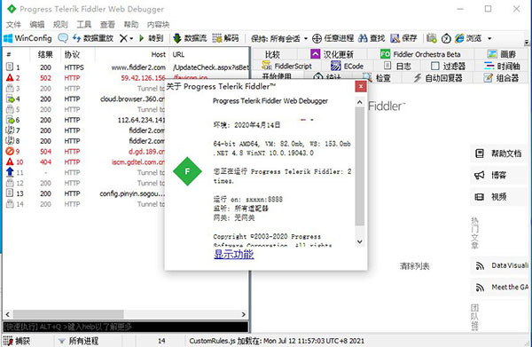The height and width of the screenshot is (347, 532).
Task: Click the camera screenshot toolbar icon
Action: pyautogui.click(x=432, y=38)
